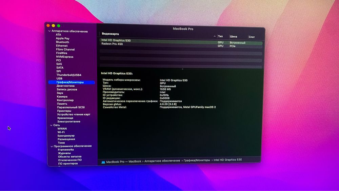The width and height of the screenshot is (339, 191).
Task: Select USB in the sidebar
Action: click(59, 78)
